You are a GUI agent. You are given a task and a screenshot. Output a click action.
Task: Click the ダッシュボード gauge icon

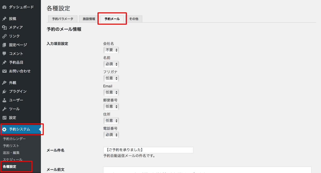tap(4, 7)
